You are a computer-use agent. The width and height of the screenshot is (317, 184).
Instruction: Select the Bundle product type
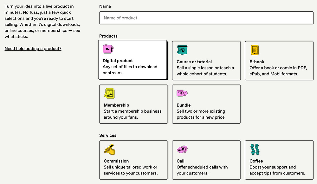point(206,104)
